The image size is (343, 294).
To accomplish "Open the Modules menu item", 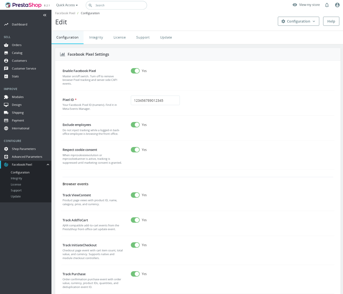I will (x=26, y=97).
